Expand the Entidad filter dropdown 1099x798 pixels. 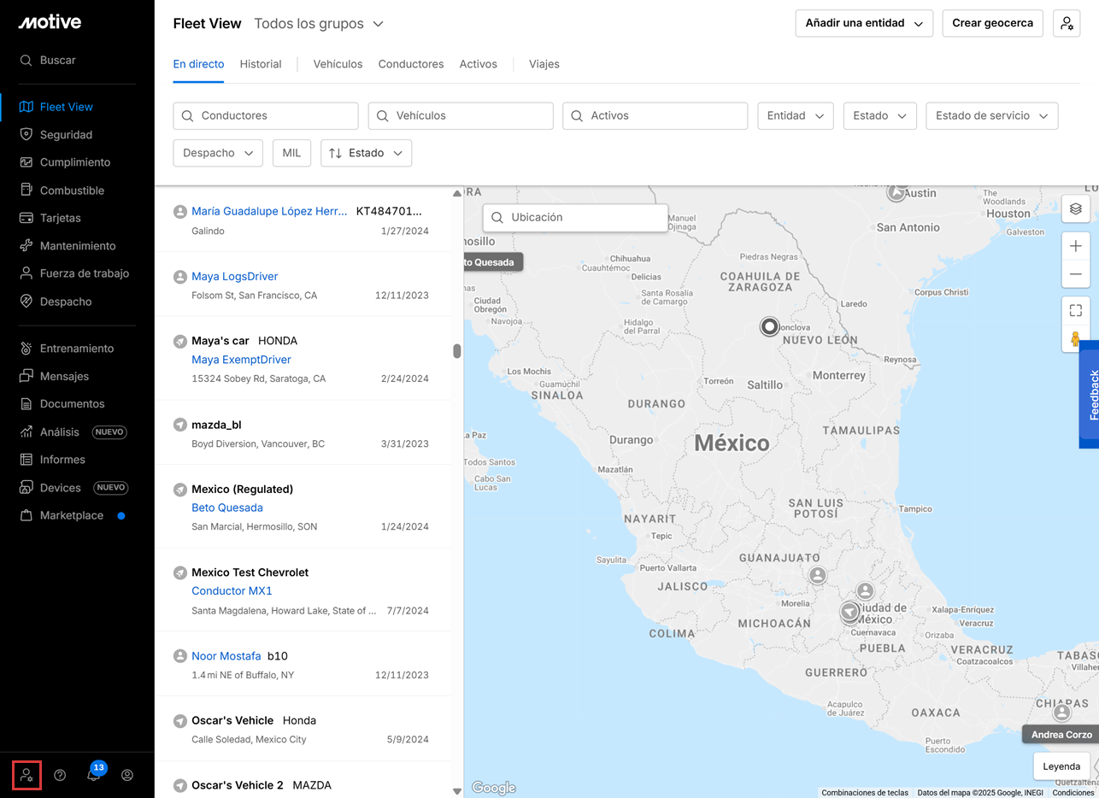click(795, 116)
